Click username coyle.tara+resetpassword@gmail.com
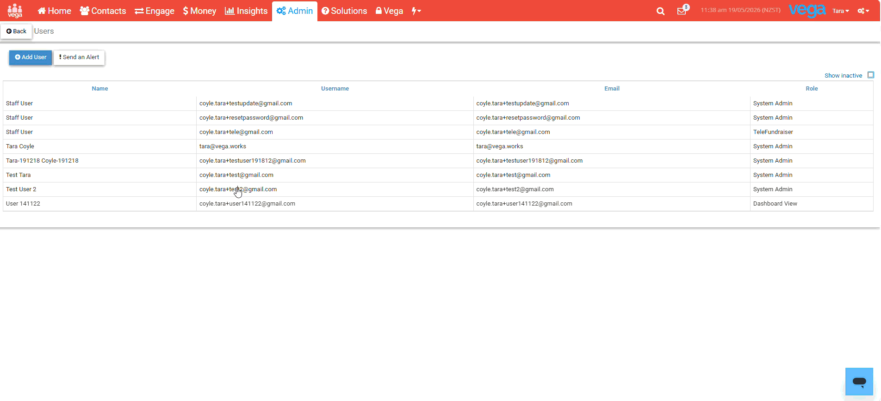 click(x=251, y=118)
